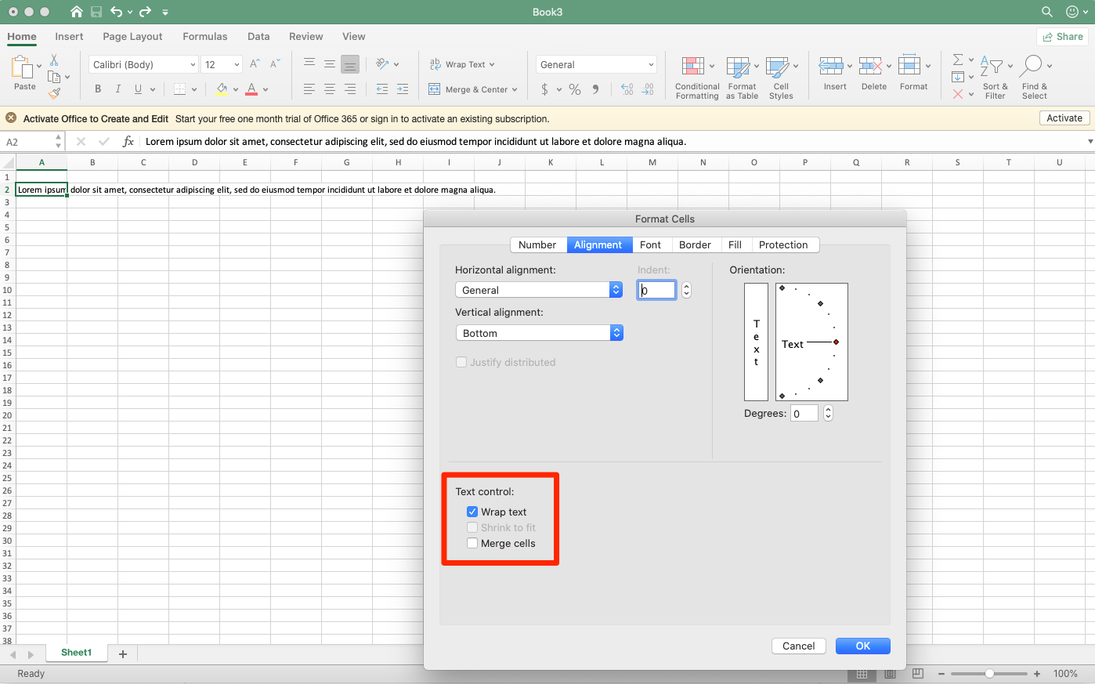Switch to the Border tab

click(x=695, y=244)
